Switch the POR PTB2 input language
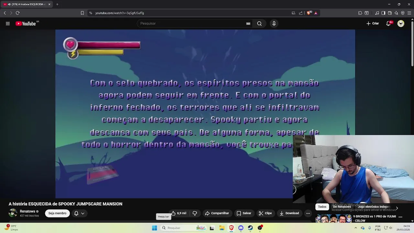Screen dimensions: 414x233 [x=378, y=228]
